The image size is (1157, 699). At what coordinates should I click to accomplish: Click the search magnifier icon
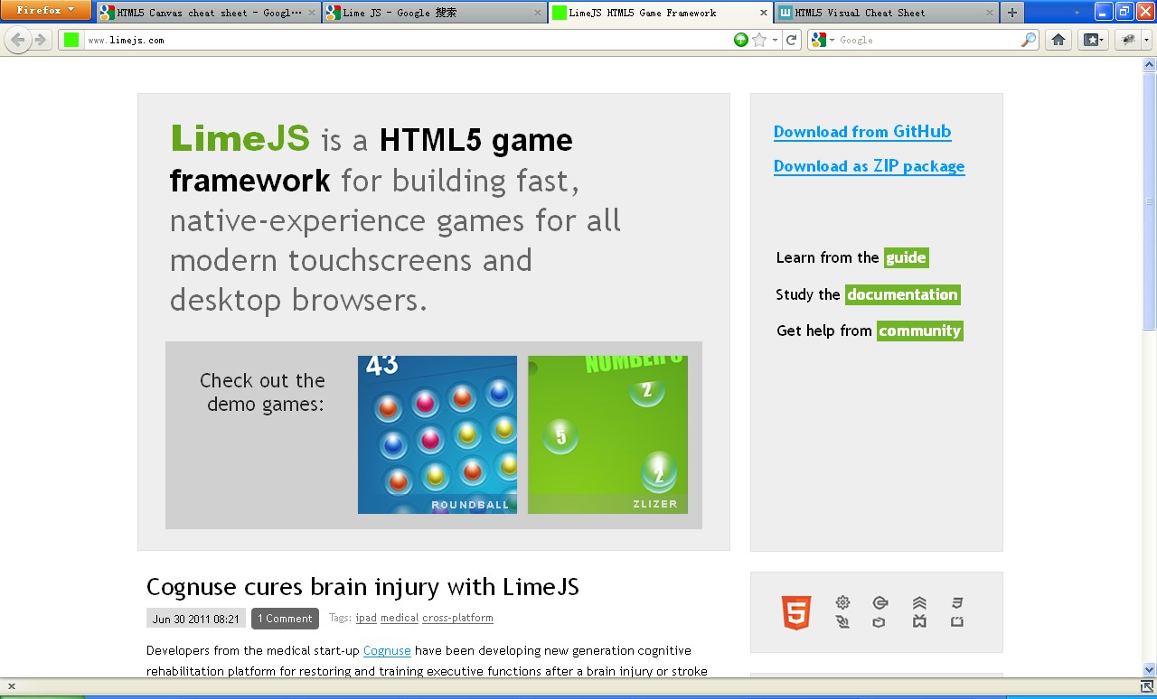pyautogui.click(x=1029, y=40)
